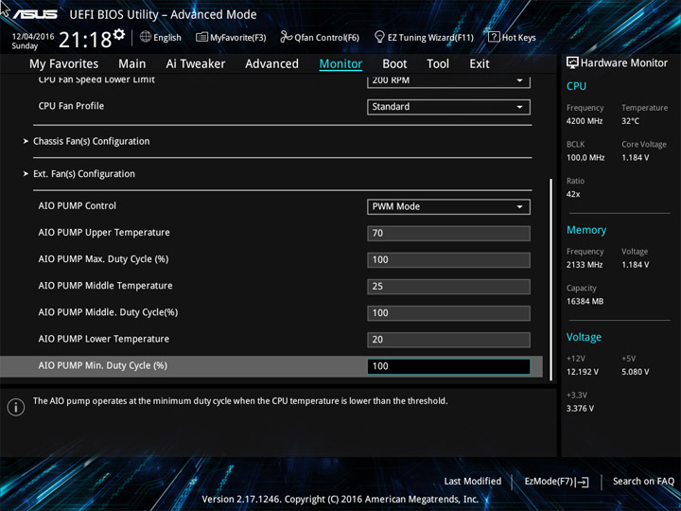Switch to the Tool tab
The image size is (681, 511).
pos(438,64)
